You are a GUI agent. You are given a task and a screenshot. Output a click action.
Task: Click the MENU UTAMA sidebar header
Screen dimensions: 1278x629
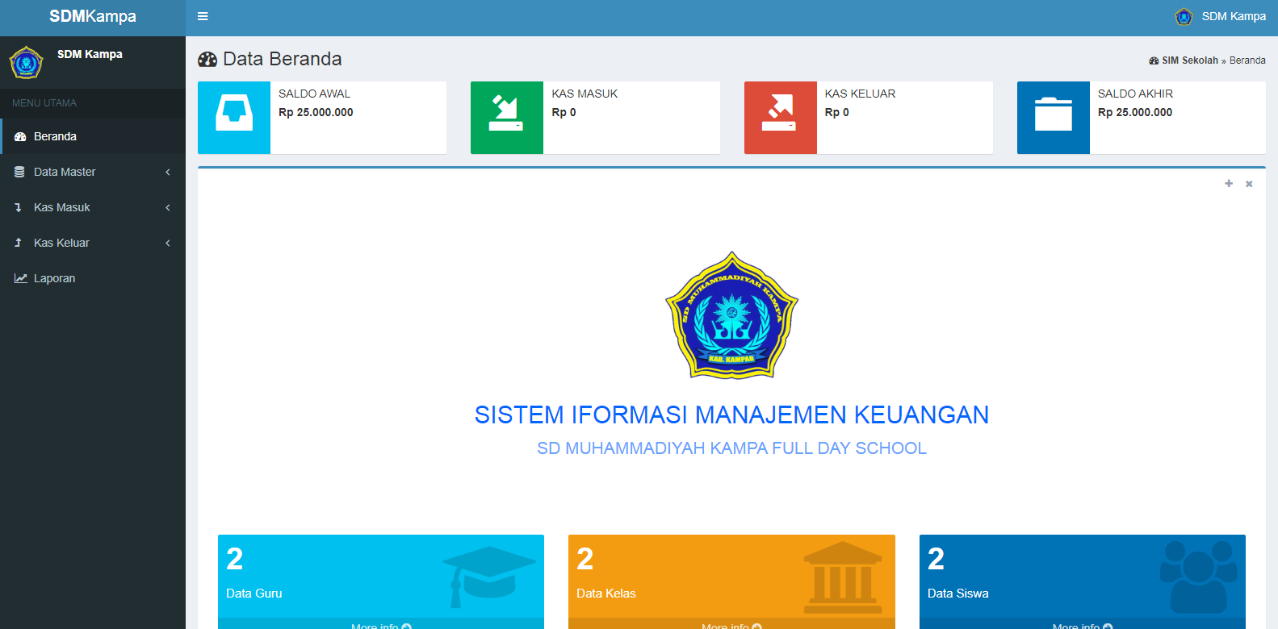click(44, 103)
